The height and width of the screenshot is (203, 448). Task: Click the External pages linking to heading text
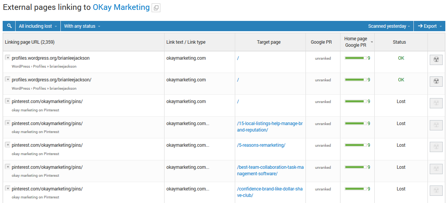pyautogui.click(x=47, y=8)
